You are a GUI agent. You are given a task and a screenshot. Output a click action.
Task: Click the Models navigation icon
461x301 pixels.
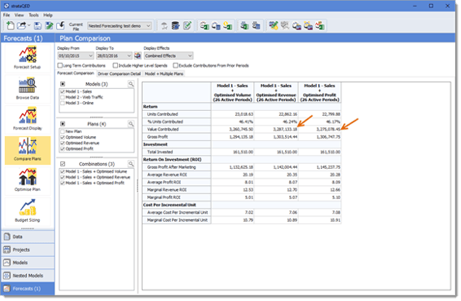7,263
